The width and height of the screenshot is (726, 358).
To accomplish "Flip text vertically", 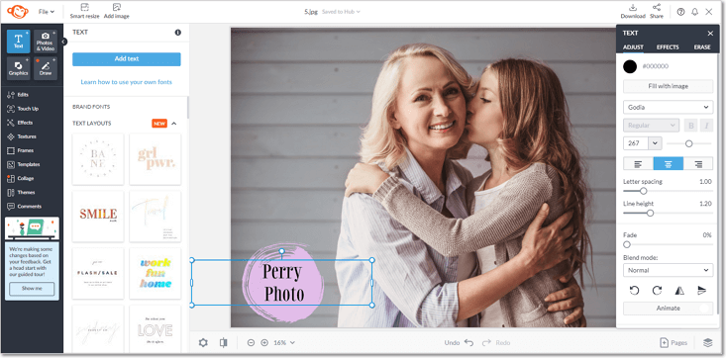I will point(701,291).
